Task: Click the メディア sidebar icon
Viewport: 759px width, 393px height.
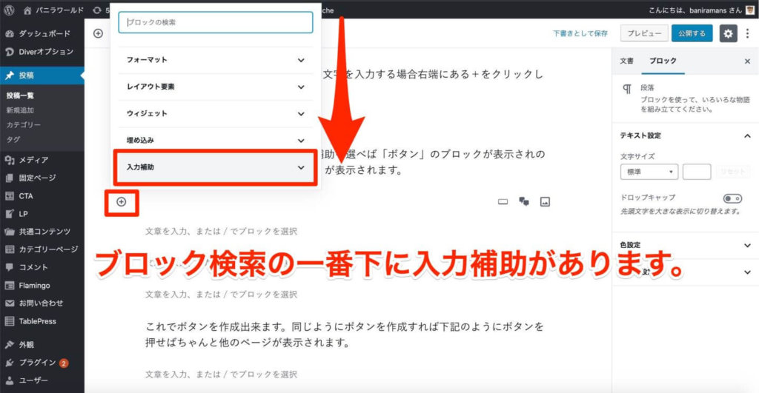Action: (x=9, y=160)
